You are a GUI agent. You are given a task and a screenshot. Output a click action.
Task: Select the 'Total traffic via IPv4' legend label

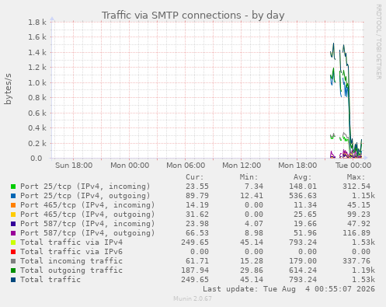(71, 242)
